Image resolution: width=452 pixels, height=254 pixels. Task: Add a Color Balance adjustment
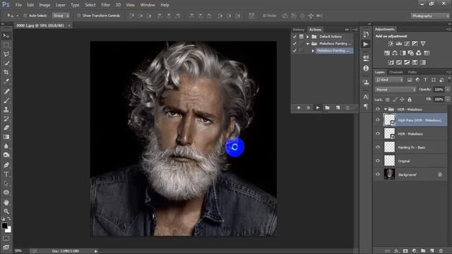pos(395,53)
